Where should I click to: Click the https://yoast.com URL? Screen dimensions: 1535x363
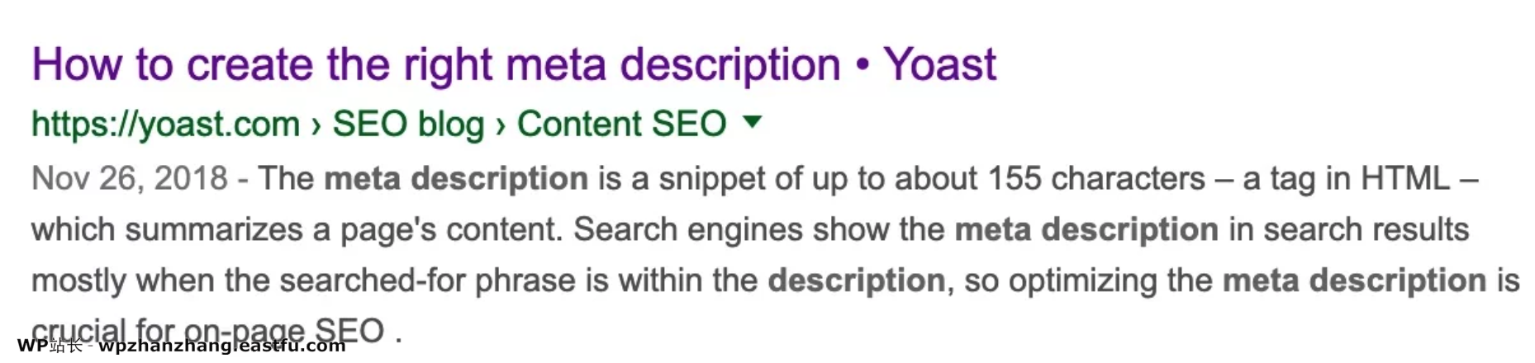[165, 125]
